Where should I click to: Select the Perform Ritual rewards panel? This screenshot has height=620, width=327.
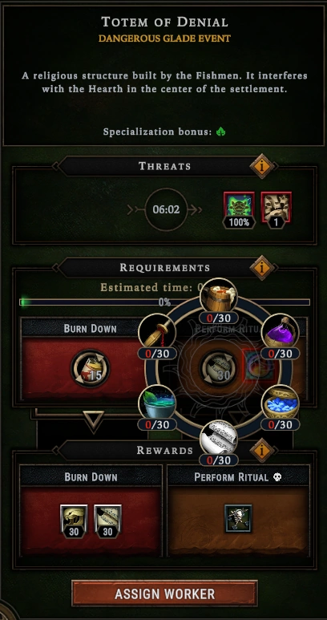pos(239,511)
